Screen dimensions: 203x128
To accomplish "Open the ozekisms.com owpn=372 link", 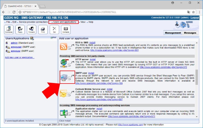I will pos(163,67).
